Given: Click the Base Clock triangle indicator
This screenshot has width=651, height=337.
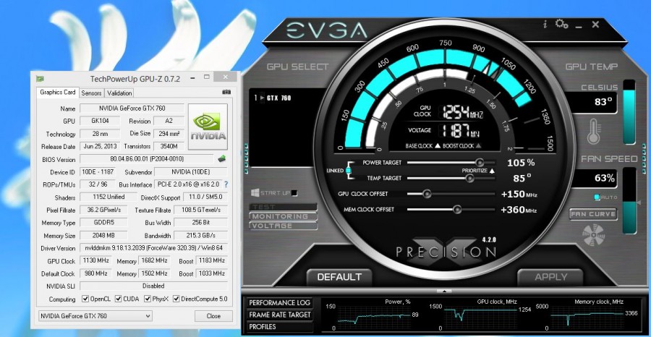Looking at the screenshot, I should 437,145.
